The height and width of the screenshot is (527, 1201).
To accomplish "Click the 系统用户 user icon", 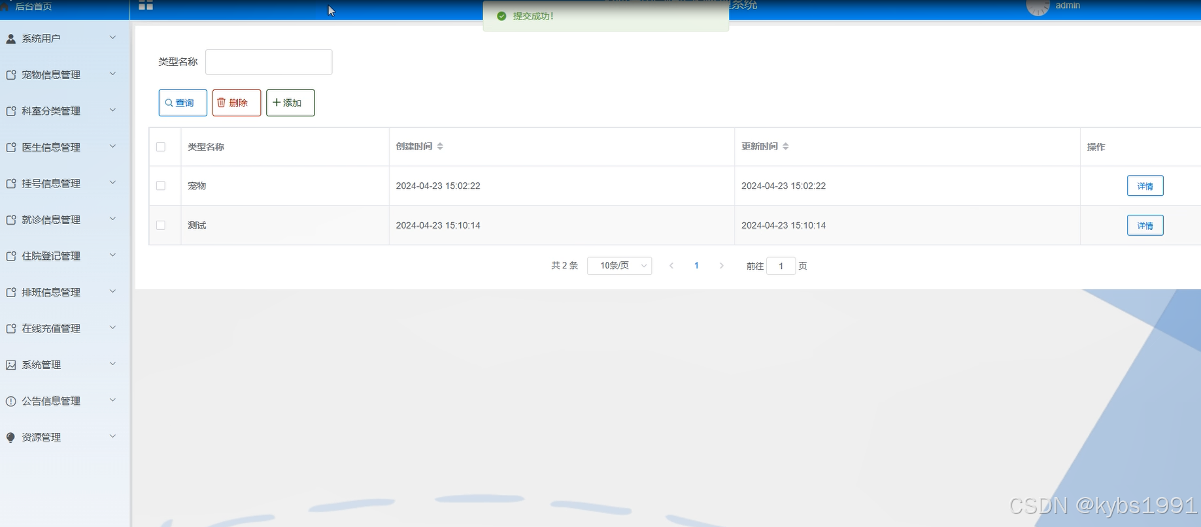I will tap(10, 39).
